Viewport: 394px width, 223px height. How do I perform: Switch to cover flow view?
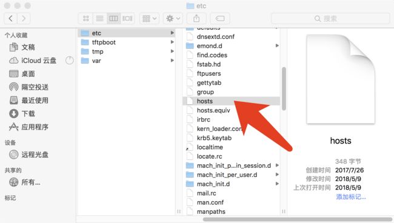click(x=127, y=18)
